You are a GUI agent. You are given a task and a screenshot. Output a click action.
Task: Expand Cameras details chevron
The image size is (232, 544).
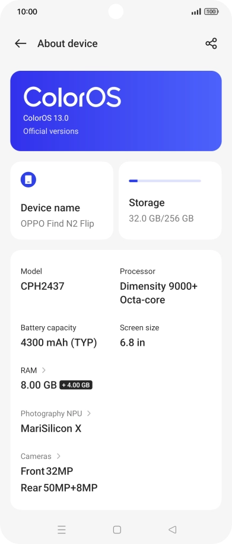pyautogui.click(x=58, y=456)
